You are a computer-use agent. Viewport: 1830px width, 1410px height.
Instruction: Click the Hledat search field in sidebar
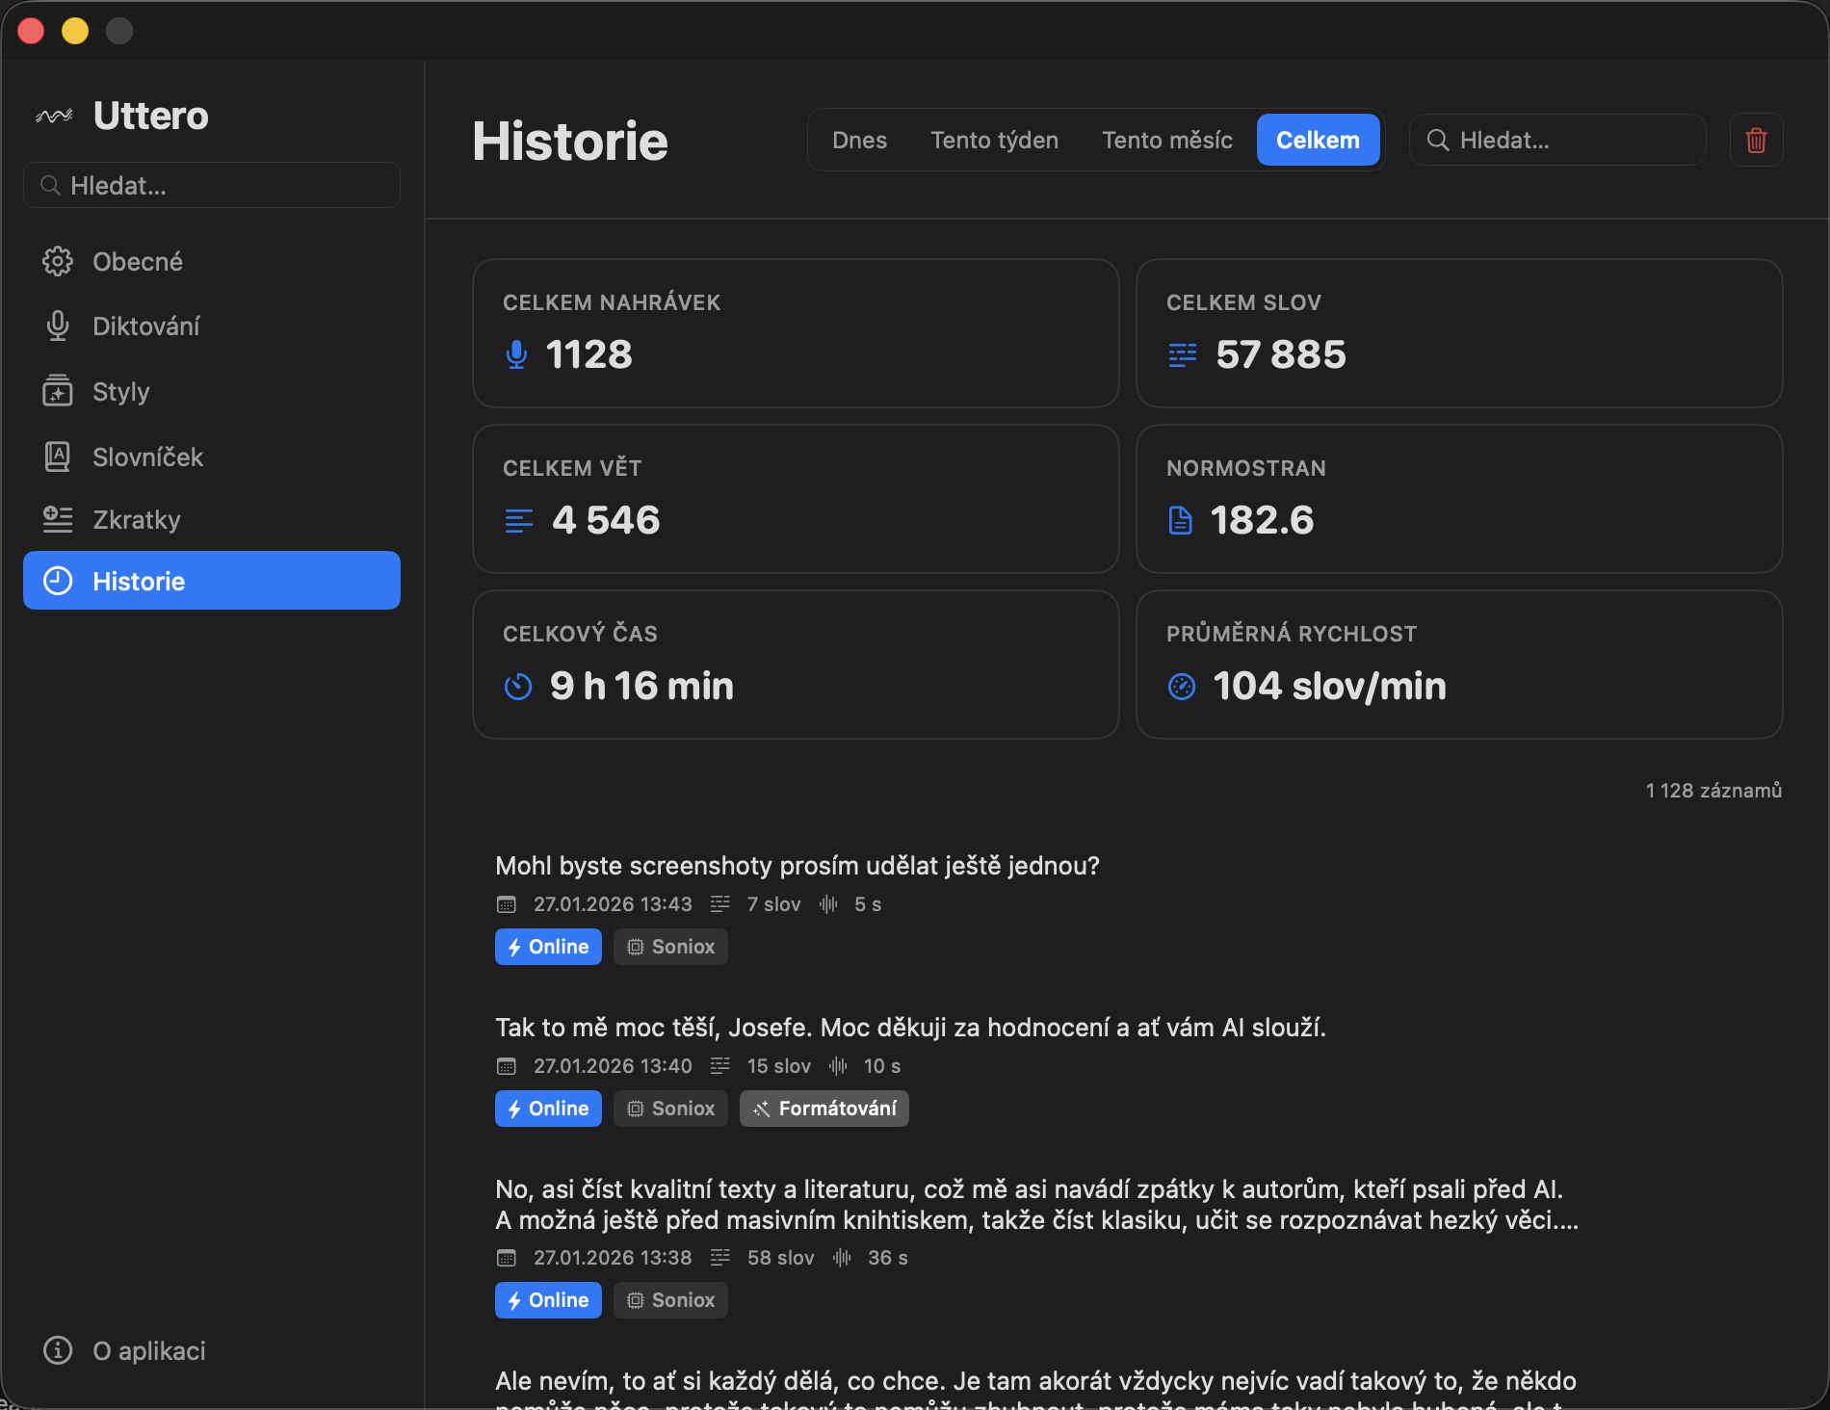click(x=212, y=184)
